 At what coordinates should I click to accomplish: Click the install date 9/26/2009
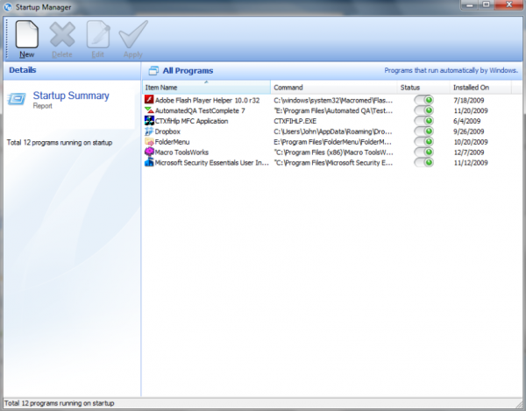468,131
